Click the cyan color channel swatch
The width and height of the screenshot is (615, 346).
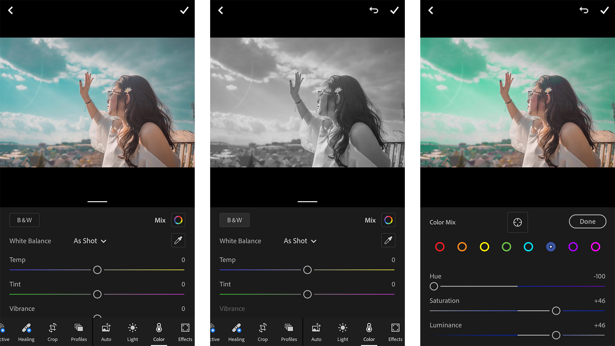tap(528, 246)
